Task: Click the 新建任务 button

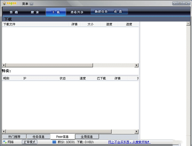Action: tap(101, 12)
